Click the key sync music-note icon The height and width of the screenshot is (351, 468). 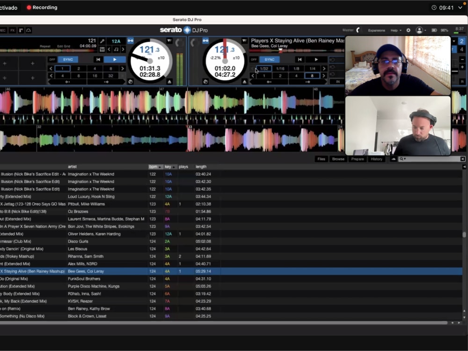click(116, 49)
